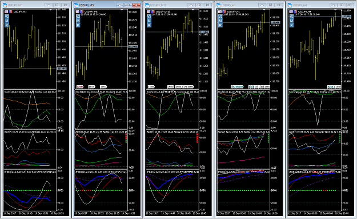Click the Stoch indicator label in H4 window
This screenshot has width=357, height=219.
(x=297, y=91)
